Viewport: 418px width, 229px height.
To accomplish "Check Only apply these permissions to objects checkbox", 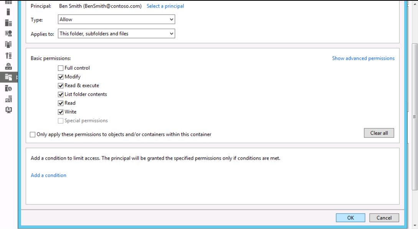I will [33, 134].
